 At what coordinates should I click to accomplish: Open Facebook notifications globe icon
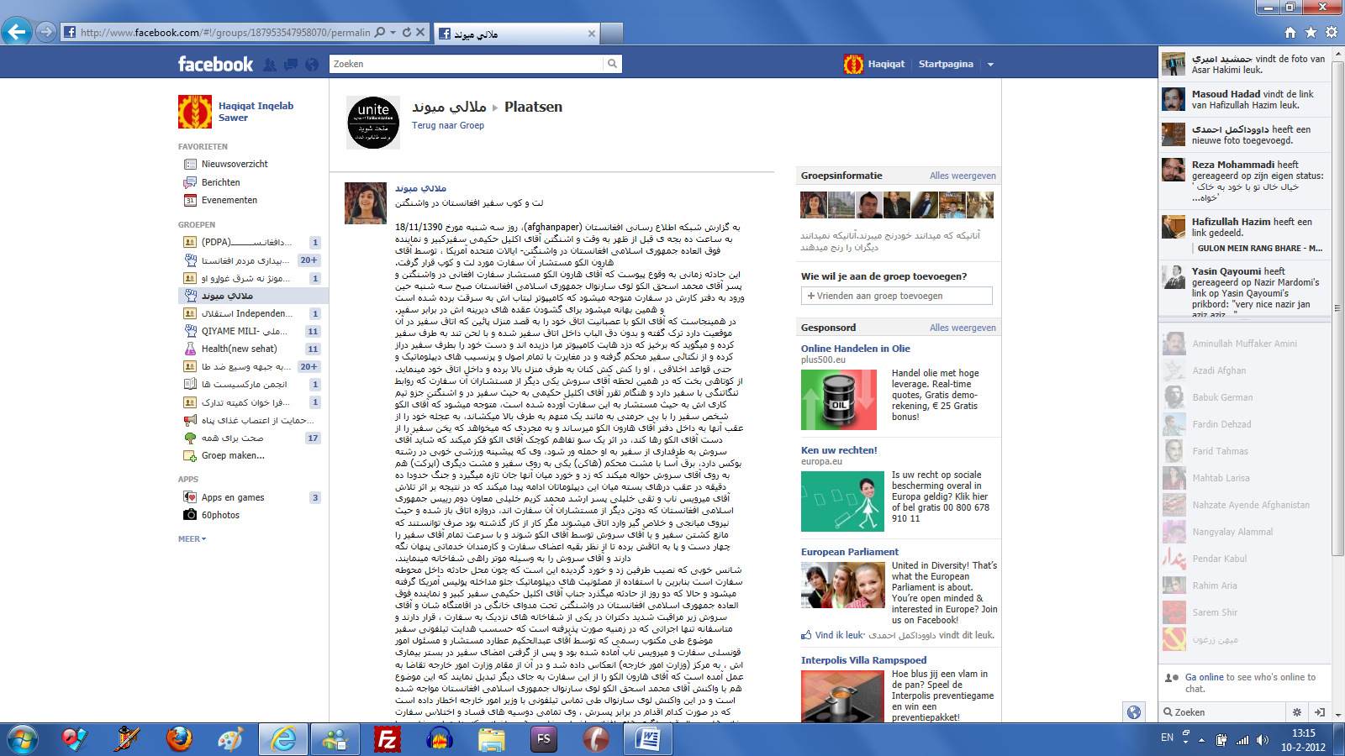click(312, 64)
